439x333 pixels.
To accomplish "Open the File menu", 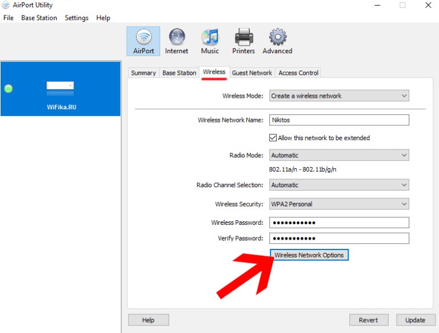I will click(x=9, y=18).
